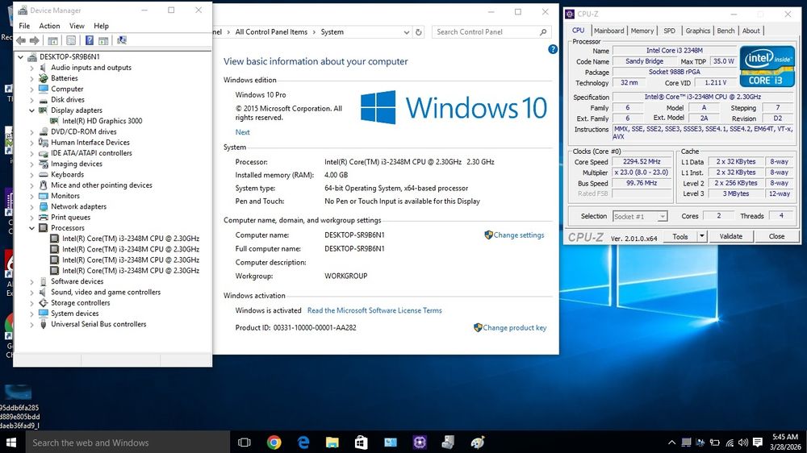Switch to the SPD tab in CPU-Z

coord(669,31)
